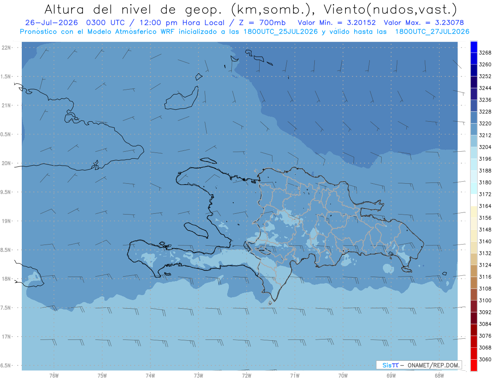Click the 3076 legend value

tap(485, 336)
